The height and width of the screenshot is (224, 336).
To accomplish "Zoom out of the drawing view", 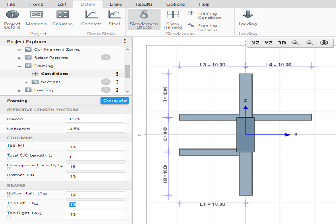I will point(309,43).
